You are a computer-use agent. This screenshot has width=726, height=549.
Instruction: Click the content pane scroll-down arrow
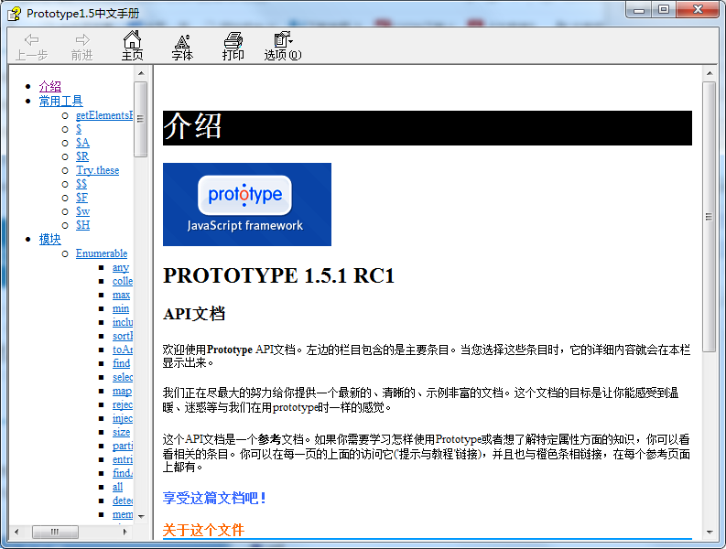[x=710, y=532]
